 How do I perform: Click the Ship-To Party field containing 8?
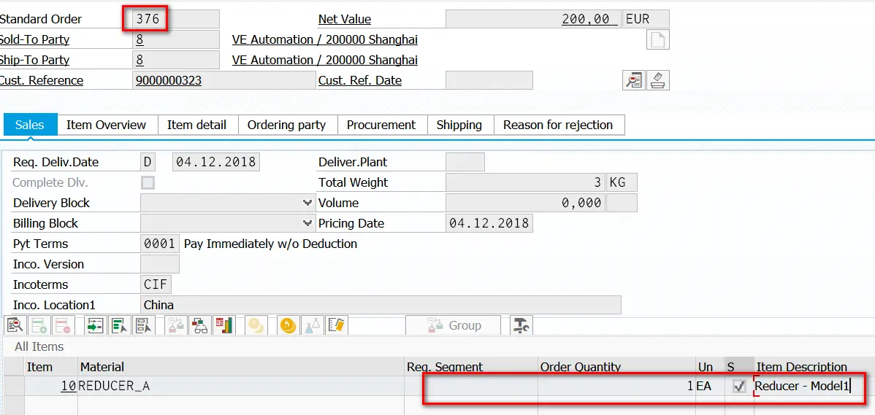[x=176, y=60]
